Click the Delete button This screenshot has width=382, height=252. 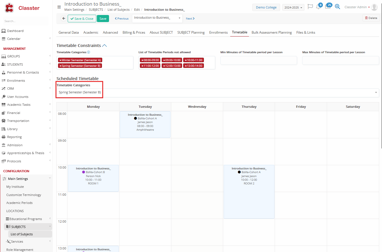(371, 18)
